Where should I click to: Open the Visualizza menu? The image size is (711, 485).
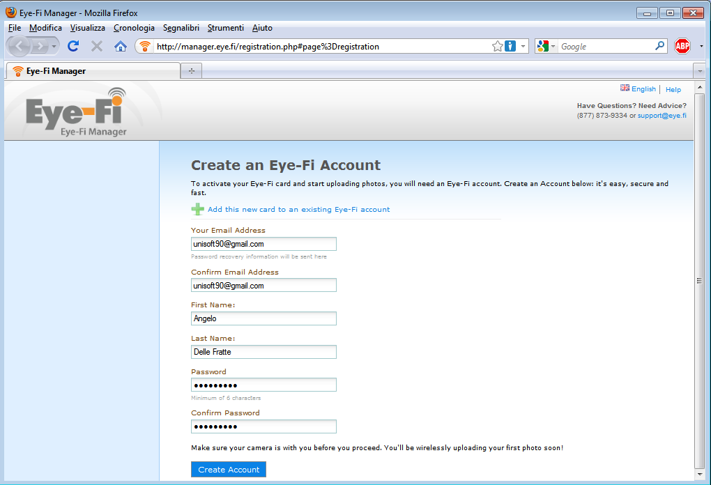tap(88, 28)
